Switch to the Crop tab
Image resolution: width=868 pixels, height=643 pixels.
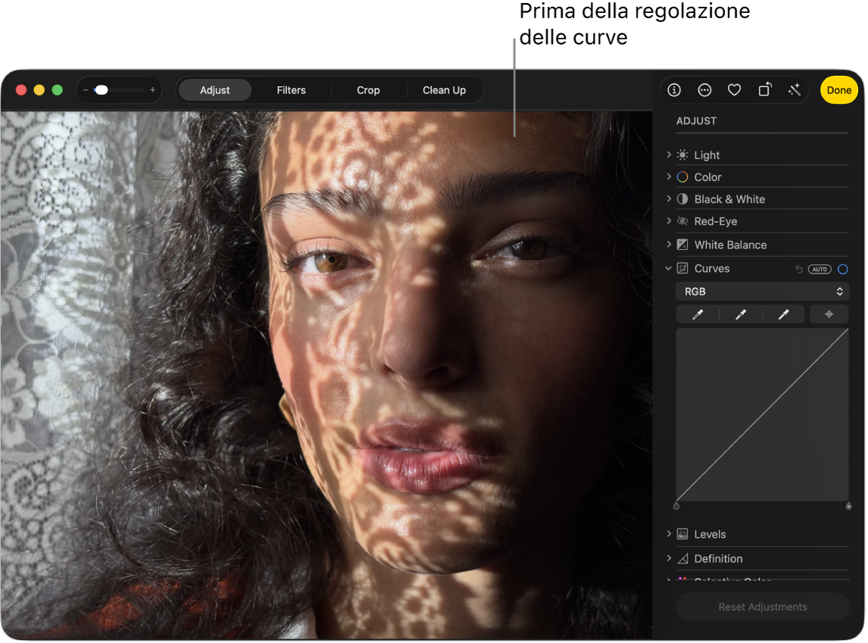(x=368, y=90)
